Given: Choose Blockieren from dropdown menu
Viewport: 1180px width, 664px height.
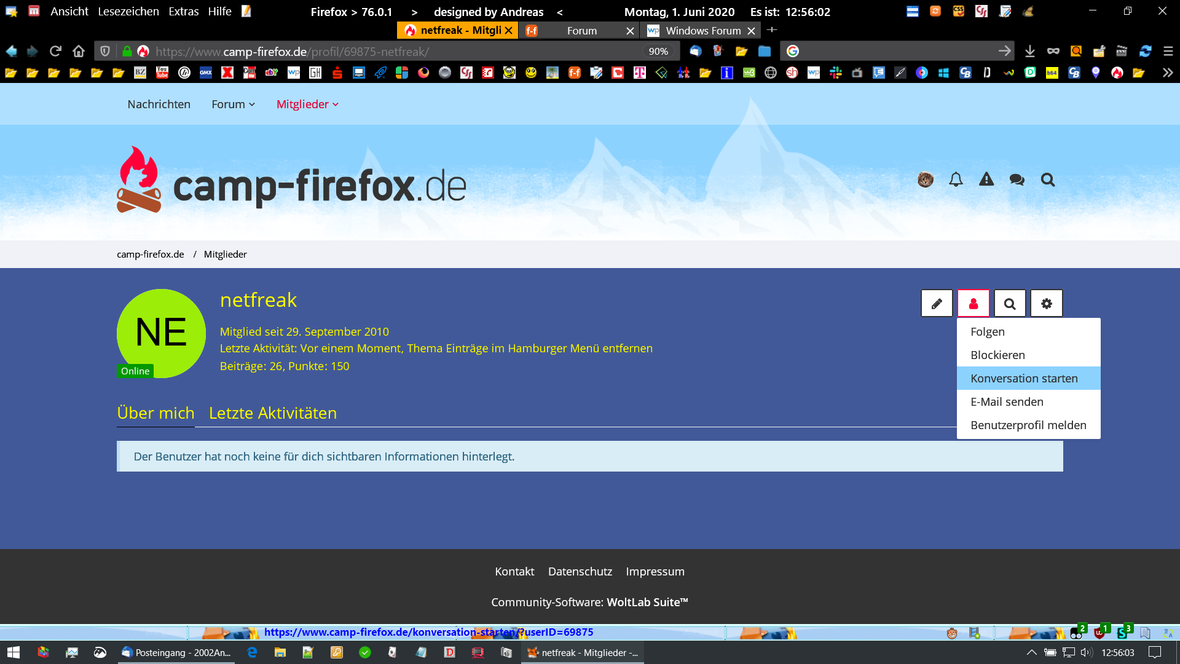Looking at the screenshot, I should pos(997,355).
